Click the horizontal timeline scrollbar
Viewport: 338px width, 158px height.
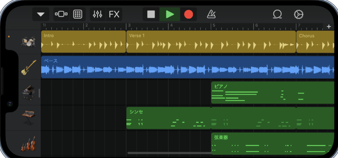169,153
